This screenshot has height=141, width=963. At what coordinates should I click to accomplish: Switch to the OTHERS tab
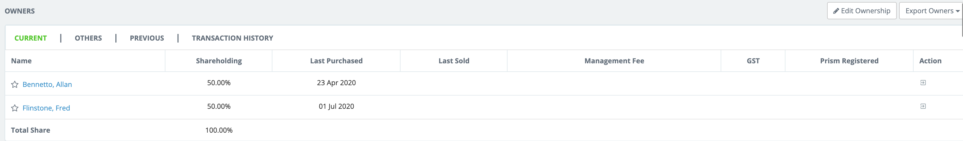point(88,38)
